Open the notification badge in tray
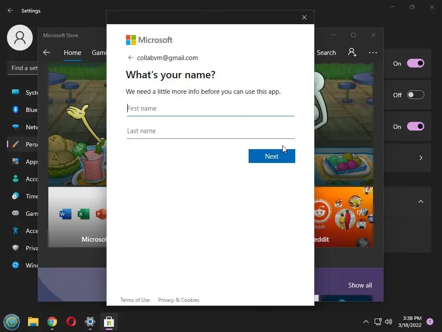 [430, 322]
